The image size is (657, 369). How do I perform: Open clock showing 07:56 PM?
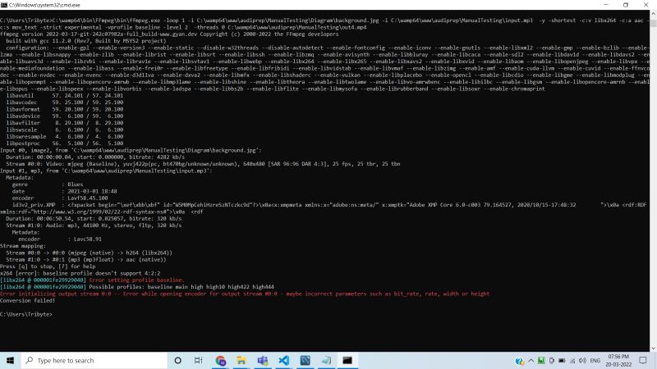618,360
